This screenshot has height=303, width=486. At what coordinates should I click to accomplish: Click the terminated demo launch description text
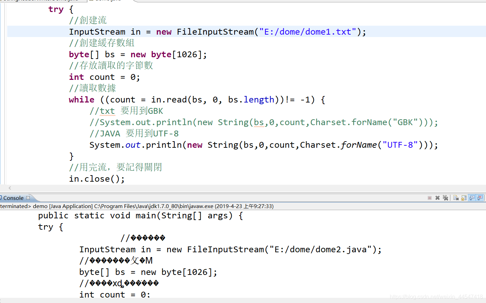click(137, 206)
